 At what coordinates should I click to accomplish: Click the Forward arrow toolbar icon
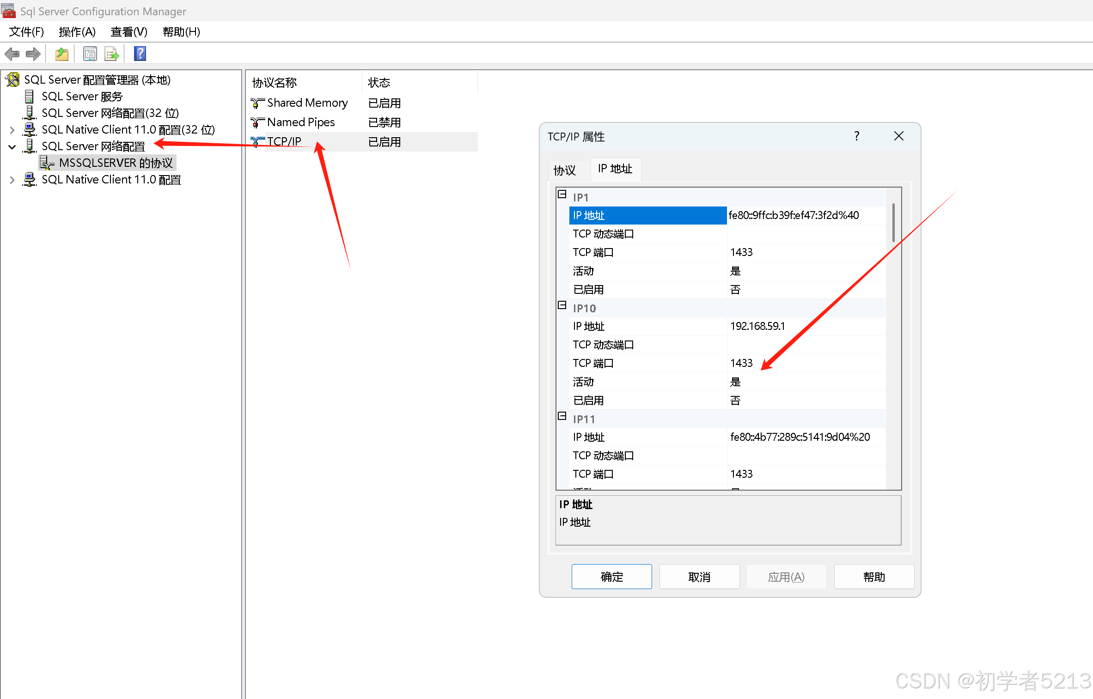pos(33,54)
